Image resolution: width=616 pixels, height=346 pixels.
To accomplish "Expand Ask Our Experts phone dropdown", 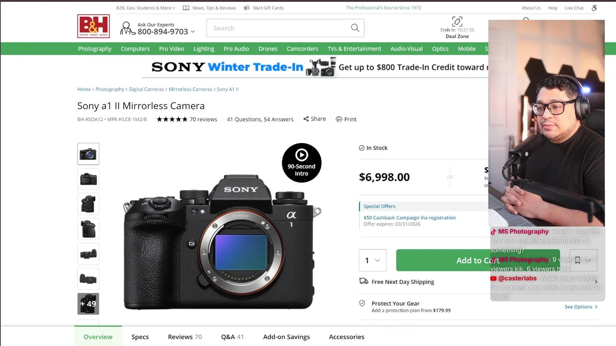I will click(x=160, y=28).
